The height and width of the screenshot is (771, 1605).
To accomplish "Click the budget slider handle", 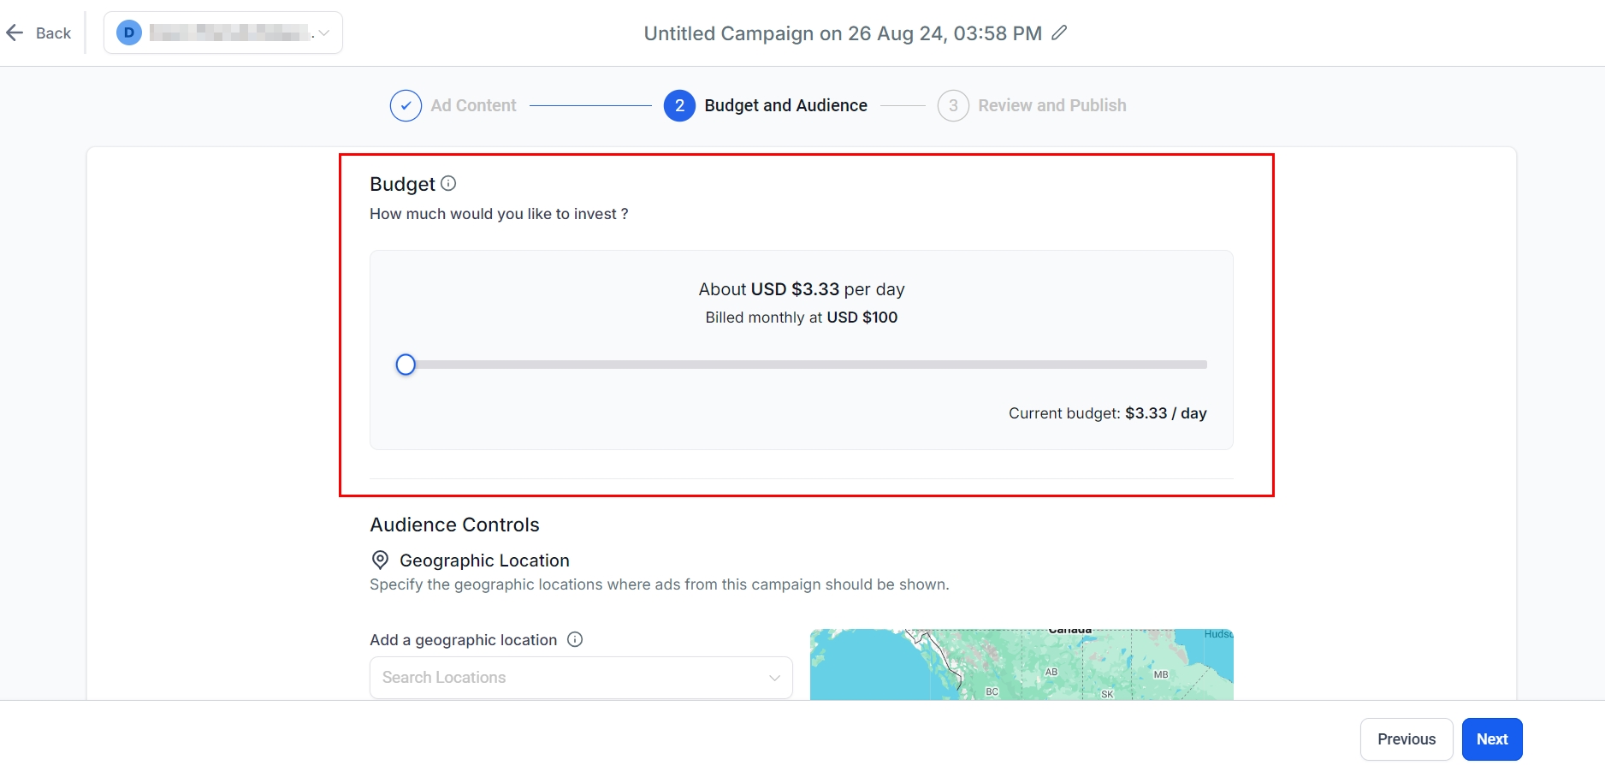I will 406,365.
